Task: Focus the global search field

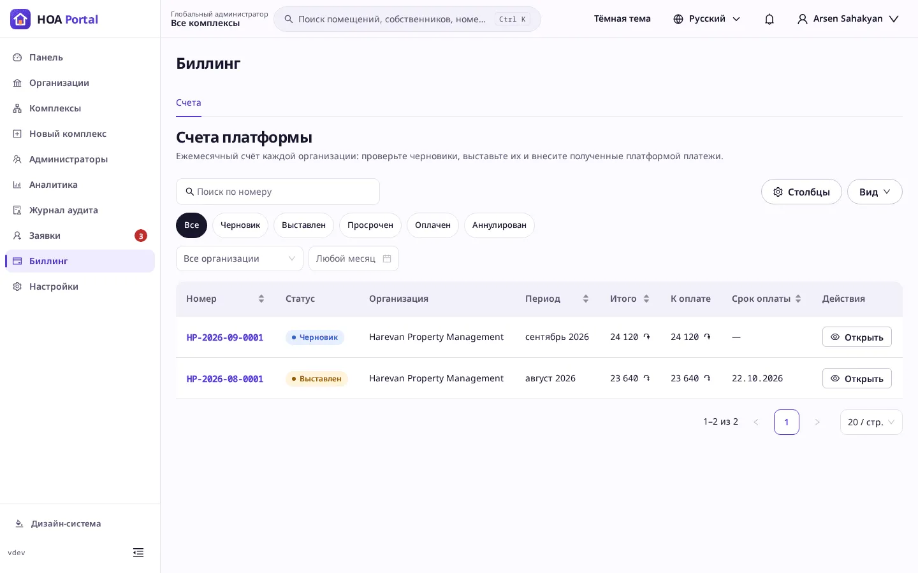Action: coord(407,19)
